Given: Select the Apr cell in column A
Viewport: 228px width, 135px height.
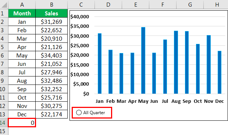Looking at the screenshot, I should click(22, 47).
